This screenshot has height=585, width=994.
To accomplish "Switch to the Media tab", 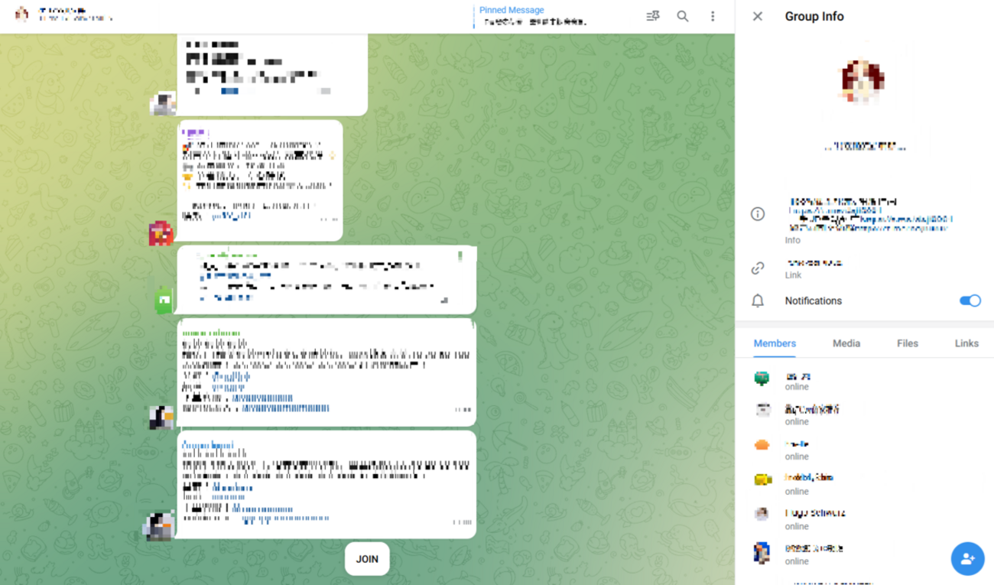I will (x=846, y=343).
